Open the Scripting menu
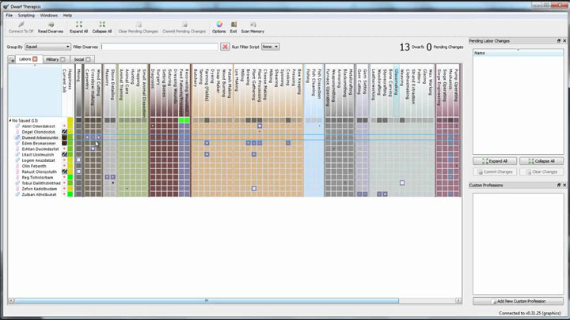The height and width of the screenshot is (320, 570). (26, 16)
